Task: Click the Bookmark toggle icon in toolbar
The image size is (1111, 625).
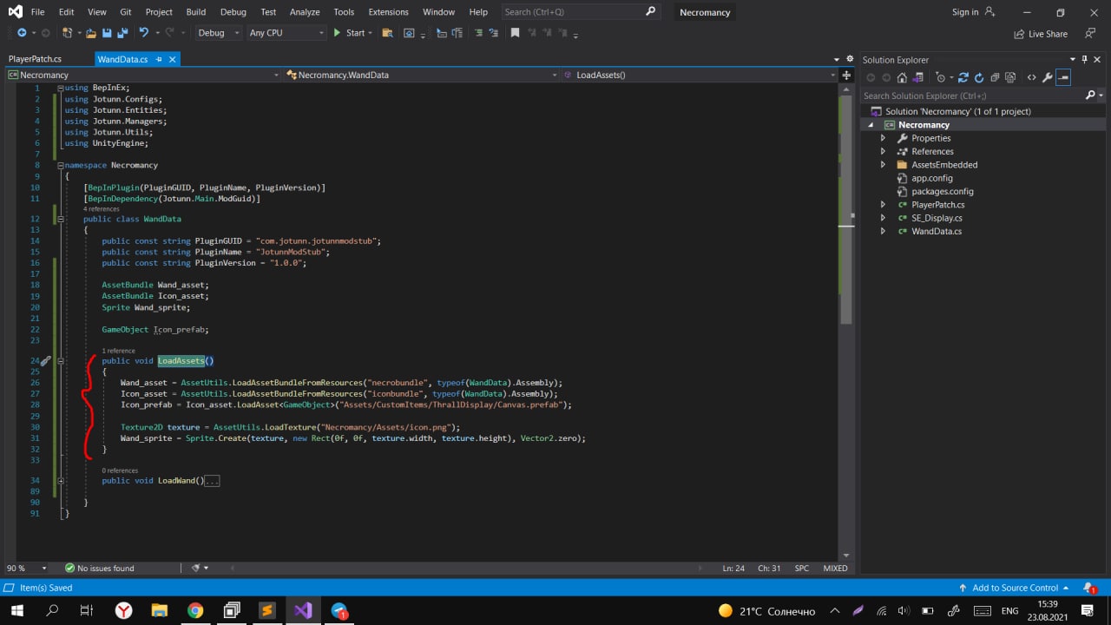Action: [515, 33]
